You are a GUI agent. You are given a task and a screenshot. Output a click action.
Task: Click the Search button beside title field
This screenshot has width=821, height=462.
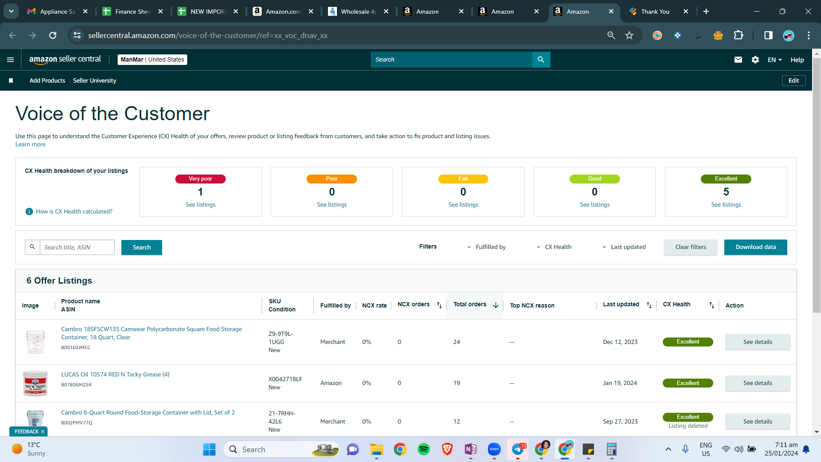click(x=142, y=247)
